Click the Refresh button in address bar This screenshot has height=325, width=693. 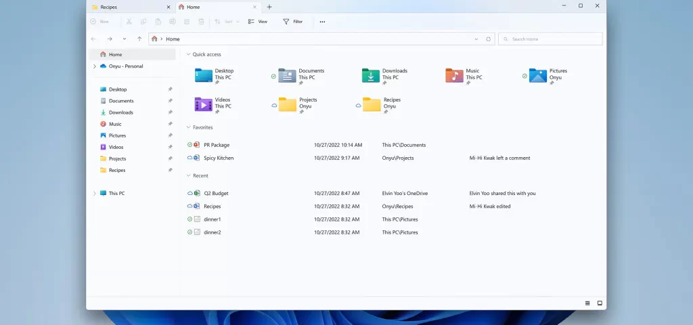click(x=489, y=39)
